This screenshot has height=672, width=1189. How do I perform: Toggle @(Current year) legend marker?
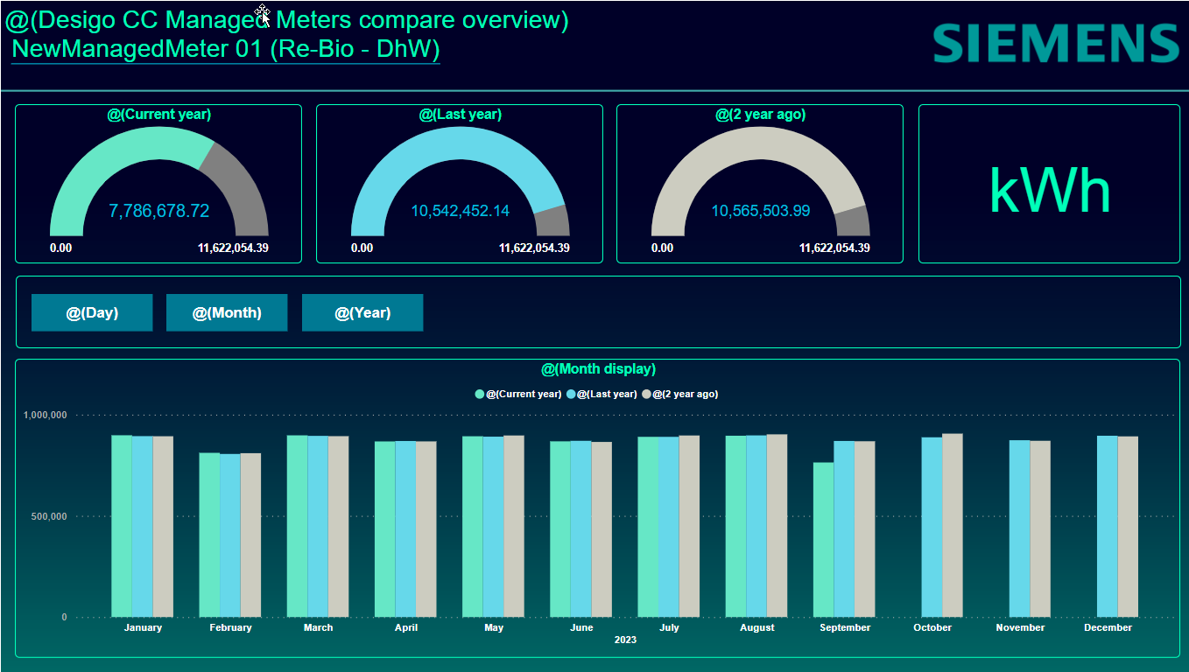(480, 395)
